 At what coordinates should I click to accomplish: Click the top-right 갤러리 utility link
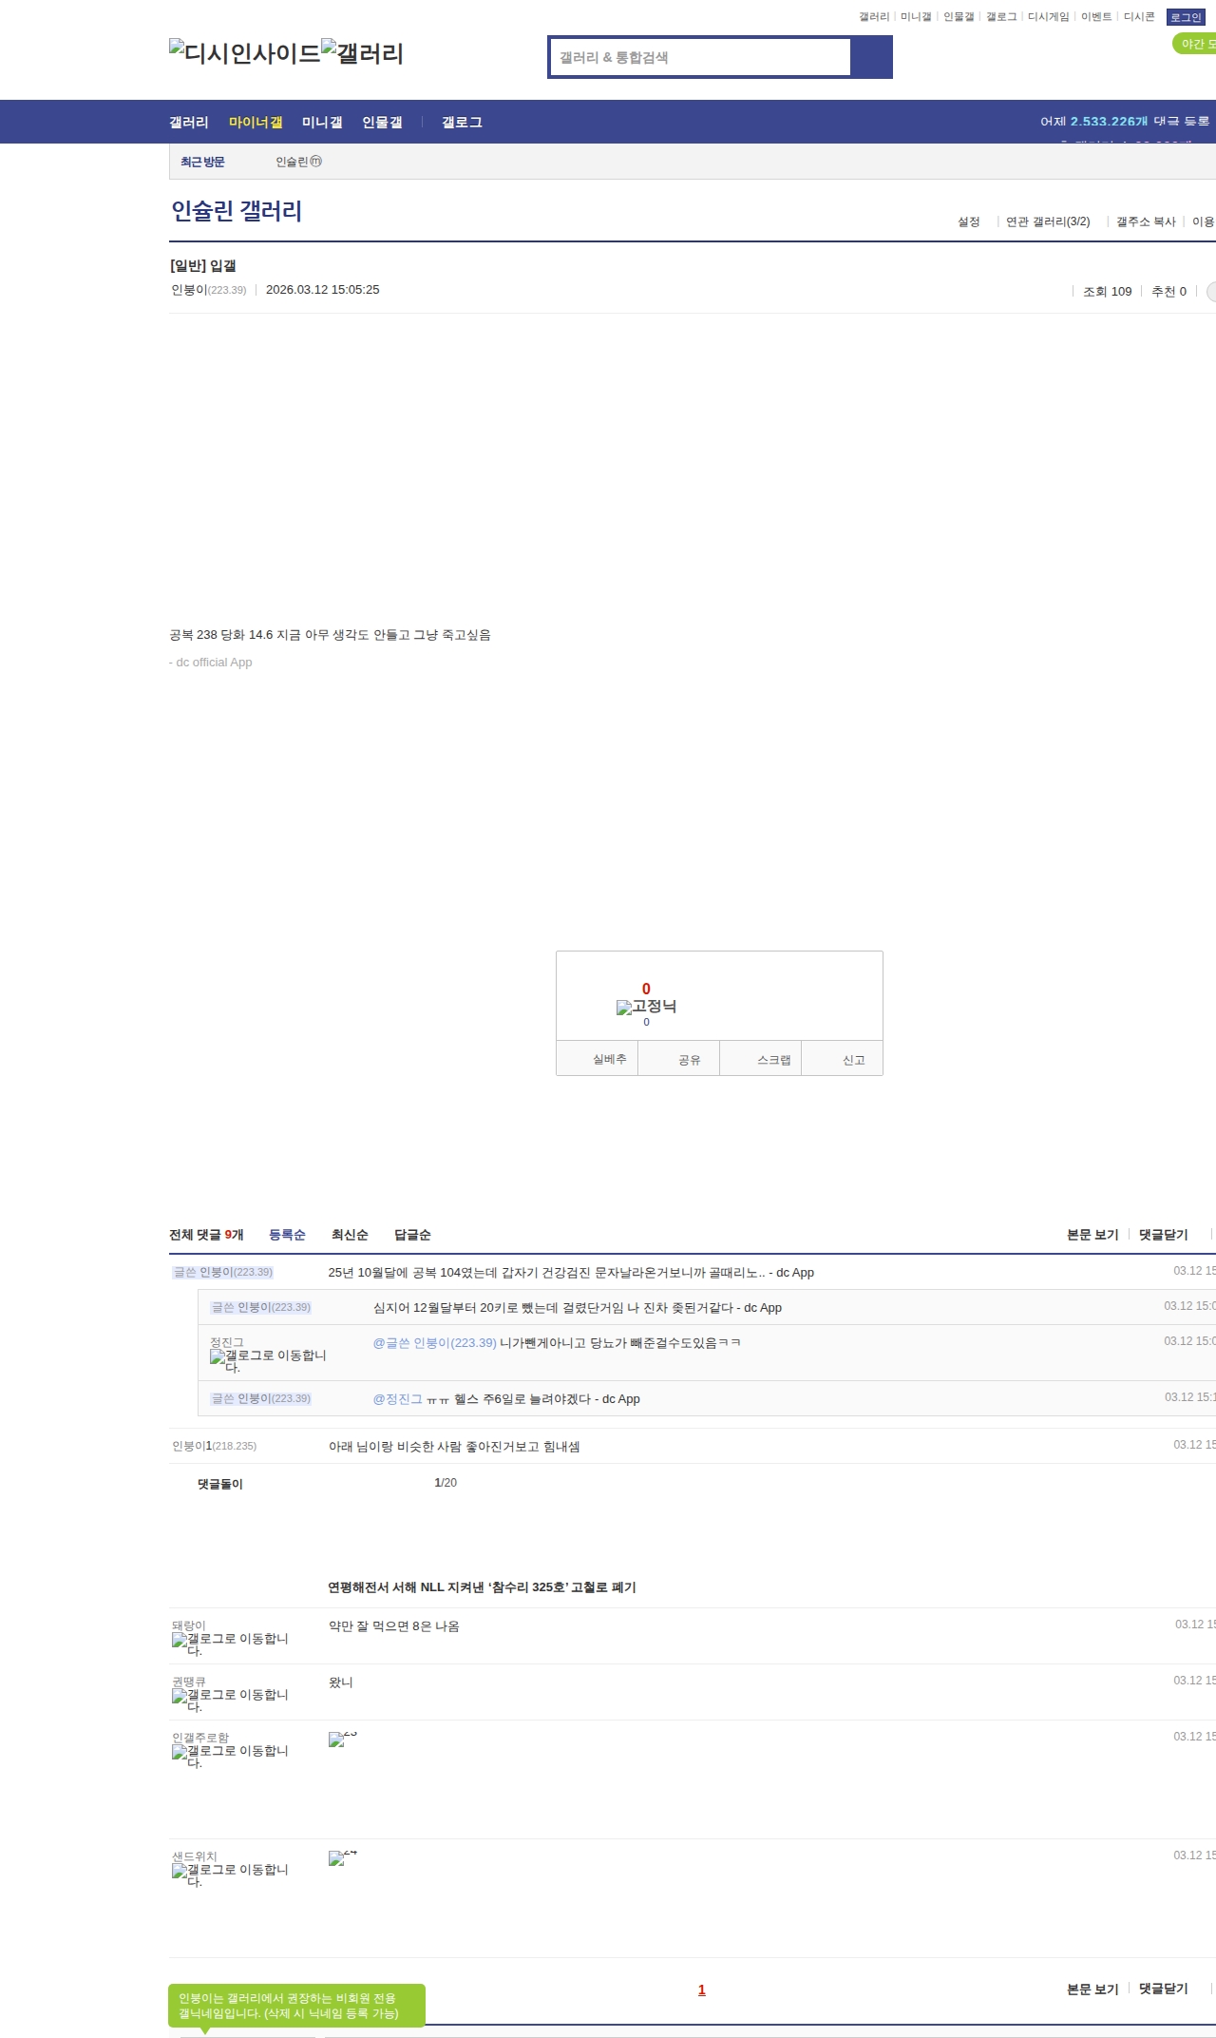pyautogui.click(x=874, y=16)
